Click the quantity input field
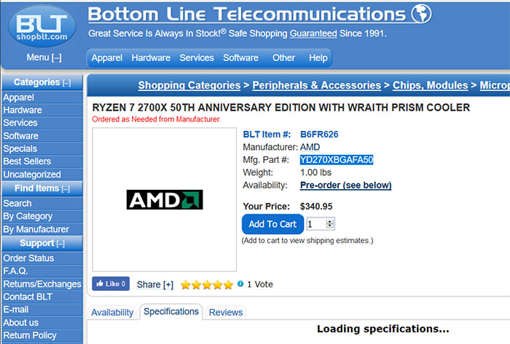The height and width of the screenshot is (344, 510). pos(316,224)
